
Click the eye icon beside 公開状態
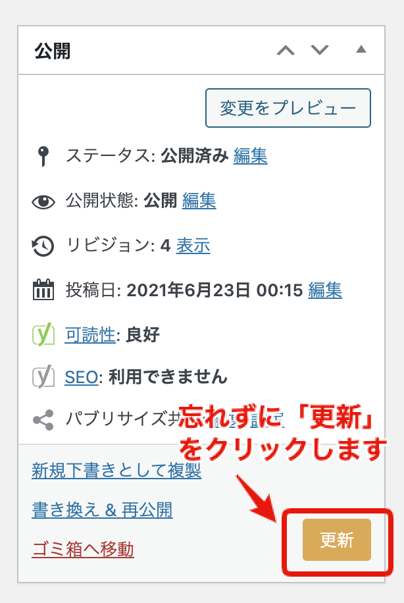[x=43, y=202]
